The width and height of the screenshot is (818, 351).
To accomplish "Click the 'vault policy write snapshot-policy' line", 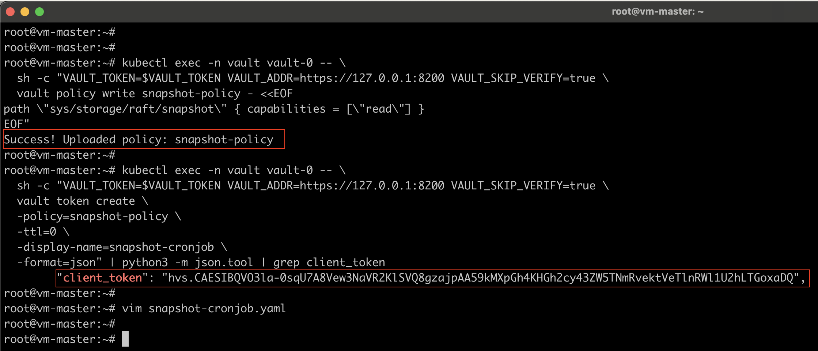I will pos(129,94).
